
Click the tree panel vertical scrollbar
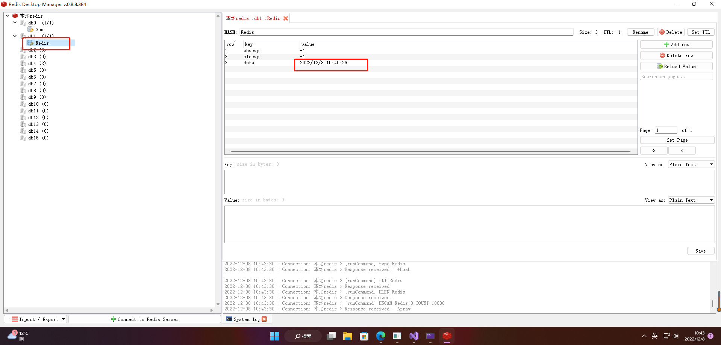[x=218, y=160]
